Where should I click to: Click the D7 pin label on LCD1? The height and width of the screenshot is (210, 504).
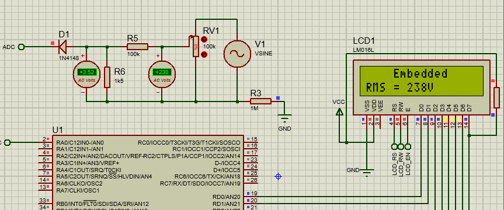[x=469, y=108]
